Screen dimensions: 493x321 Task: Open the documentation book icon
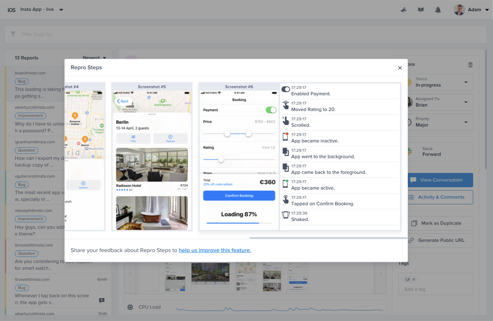pos(420,10)
